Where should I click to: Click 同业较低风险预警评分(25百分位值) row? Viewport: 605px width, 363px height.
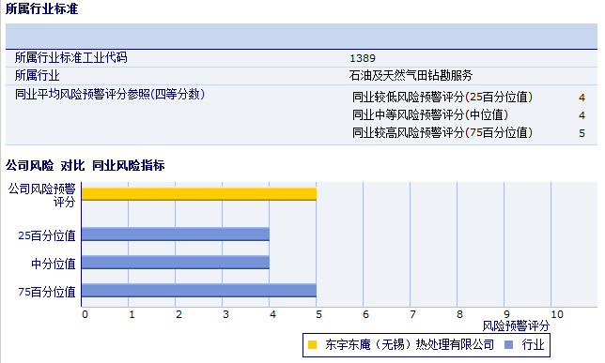point(469,98)
